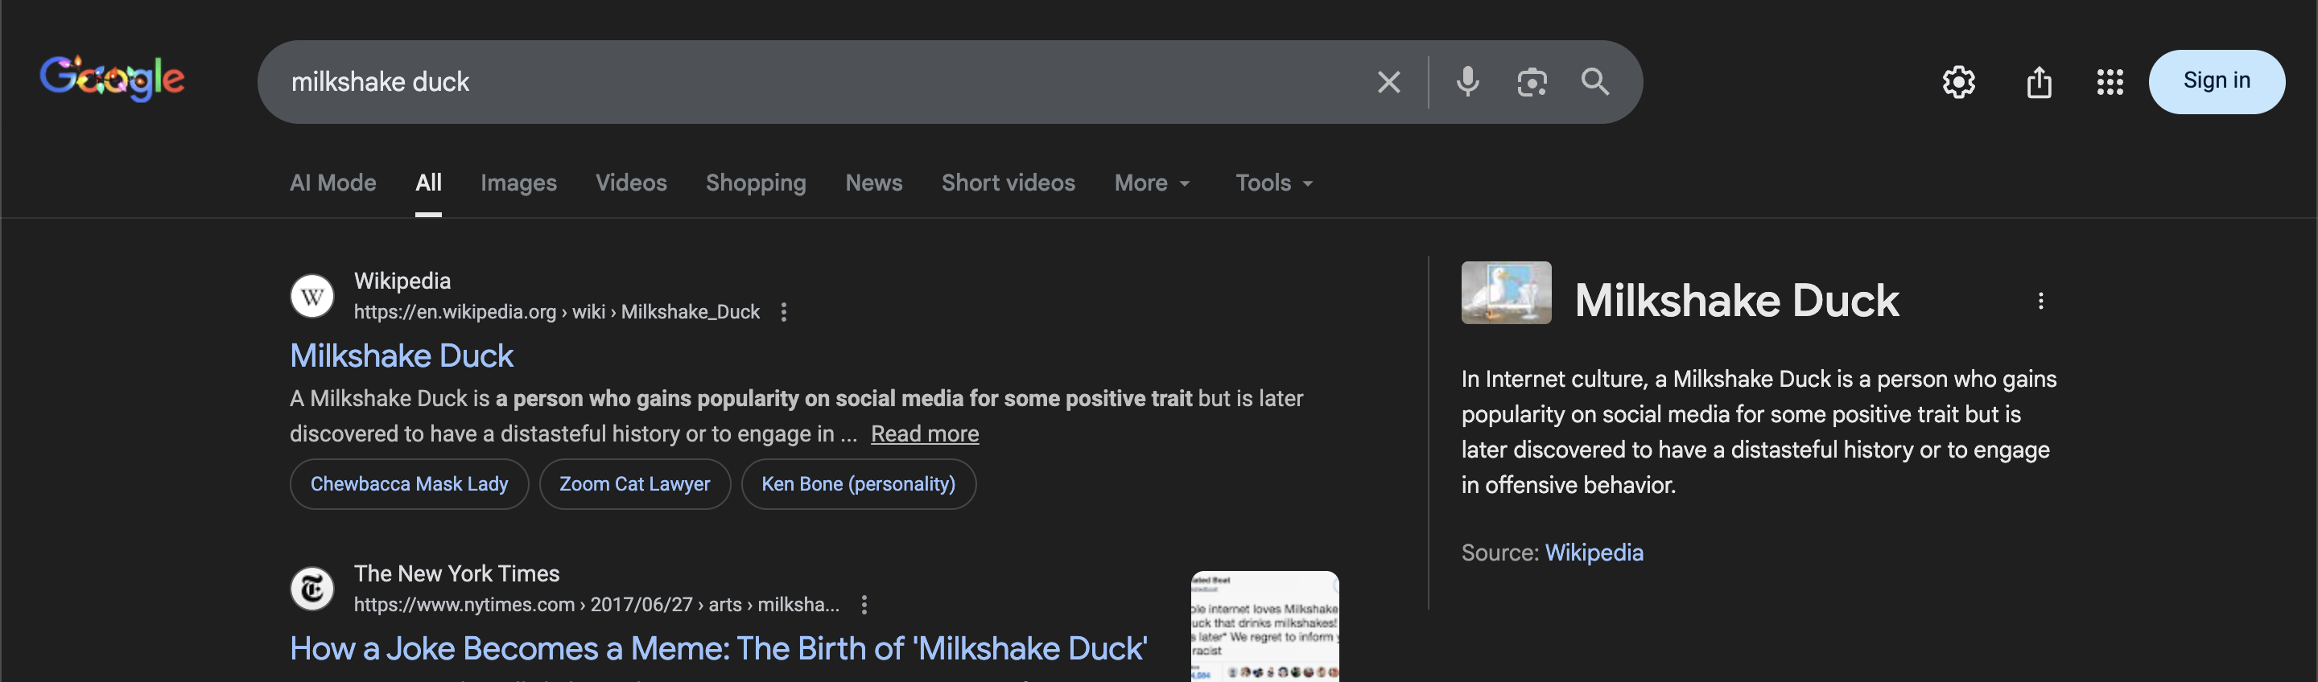Click the Milkshake Duck knowledge panel heading
Screen dimensions: 2318x682
[x=1736, y=300]
